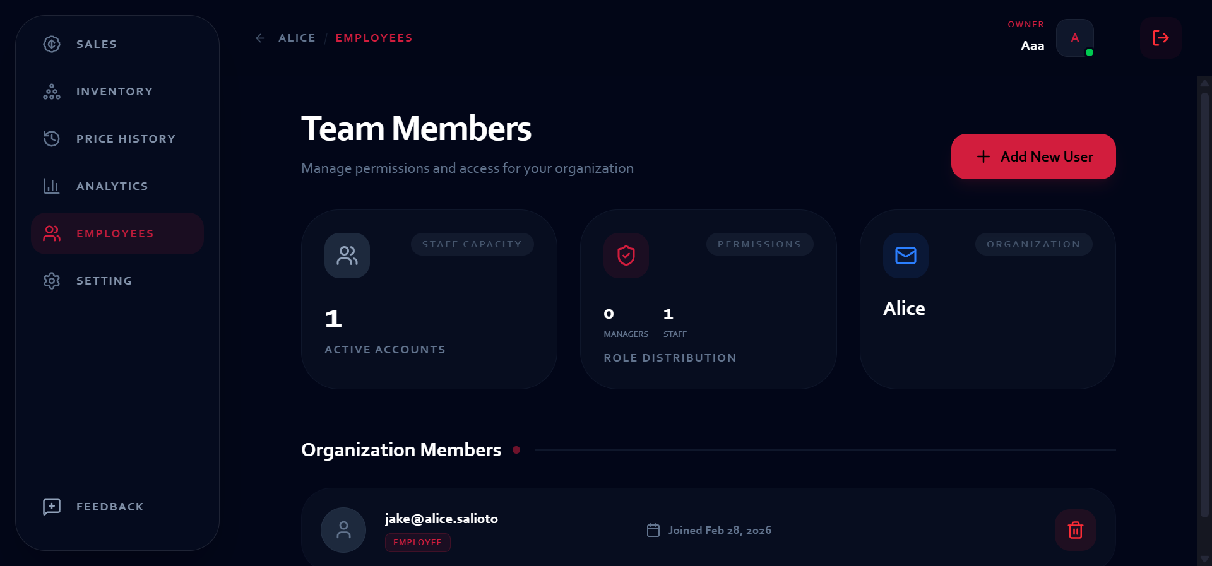Open the Feedback option
Screen dimensions: 1212x566
tap(110, 507)
